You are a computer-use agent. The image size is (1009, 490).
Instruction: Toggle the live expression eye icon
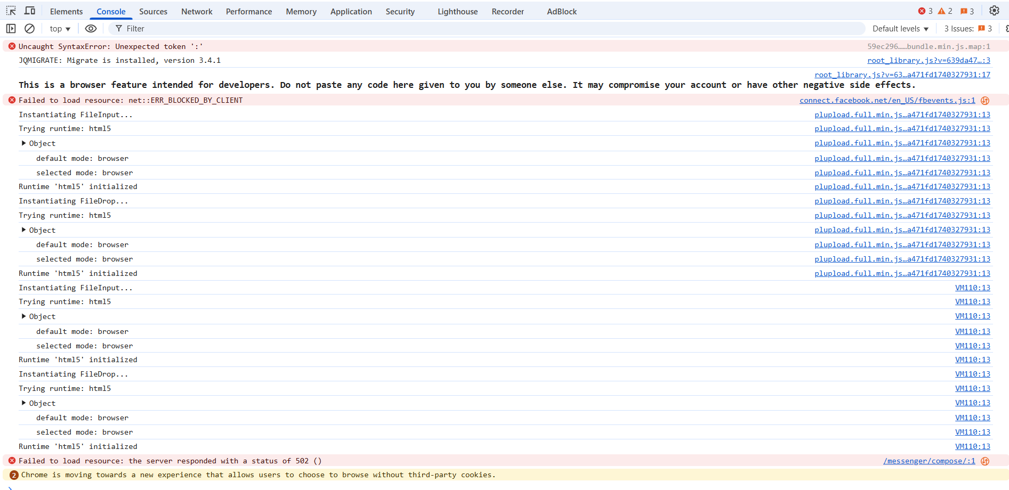click(91, 29)
